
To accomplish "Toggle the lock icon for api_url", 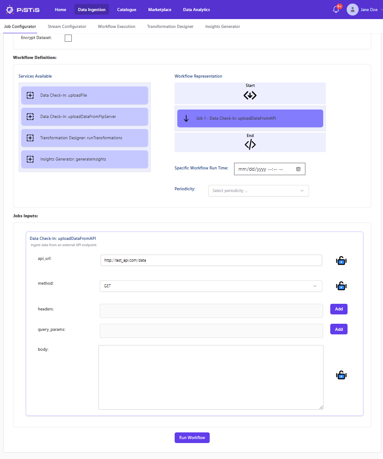I will click(x=341, y=260).
